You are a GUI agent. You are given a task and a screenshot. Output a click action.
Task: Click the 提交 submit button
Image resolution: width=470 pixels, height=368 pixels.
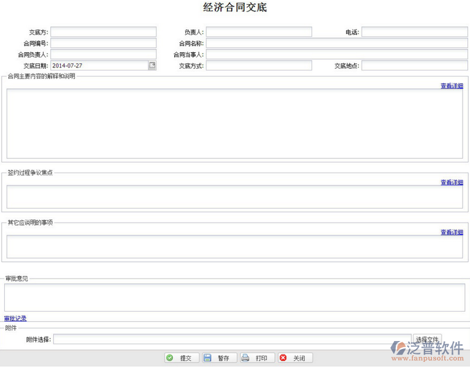(x=181, y=358)
